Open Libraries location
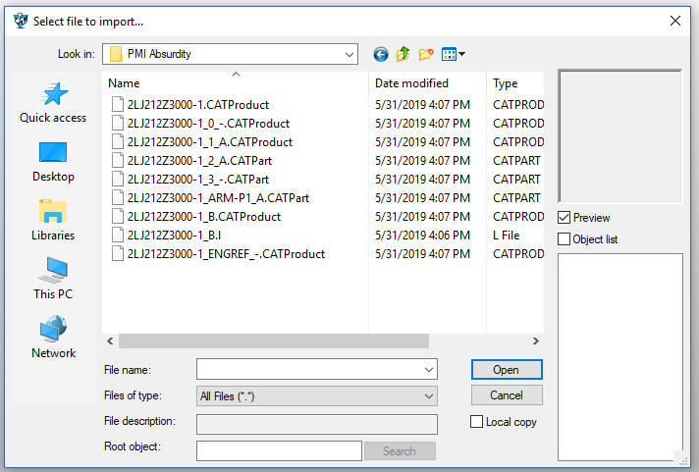Screen dimensions: 699x472 pos(53,220)
